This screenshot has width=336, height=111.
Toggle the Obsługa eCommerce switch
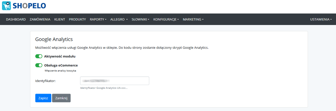point(39,65)
